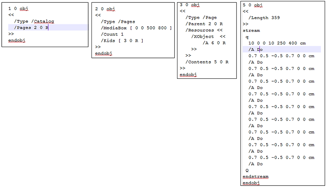The width and height of the screenshot is (326, 188).
Task: Place cursor in highlighted "/Pages 2 0 R" line
Action: pyautogui.click(x=48, y=28)
